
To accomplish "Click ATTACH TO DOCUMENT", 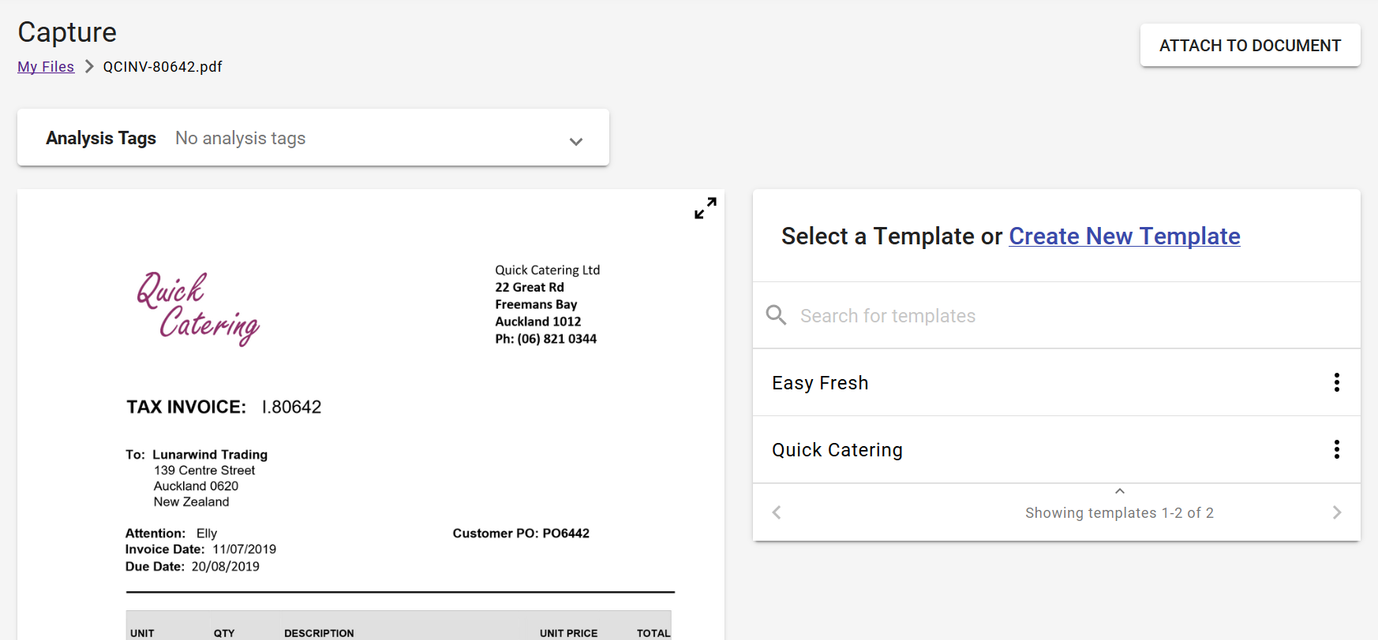I will click(1249, 45).
